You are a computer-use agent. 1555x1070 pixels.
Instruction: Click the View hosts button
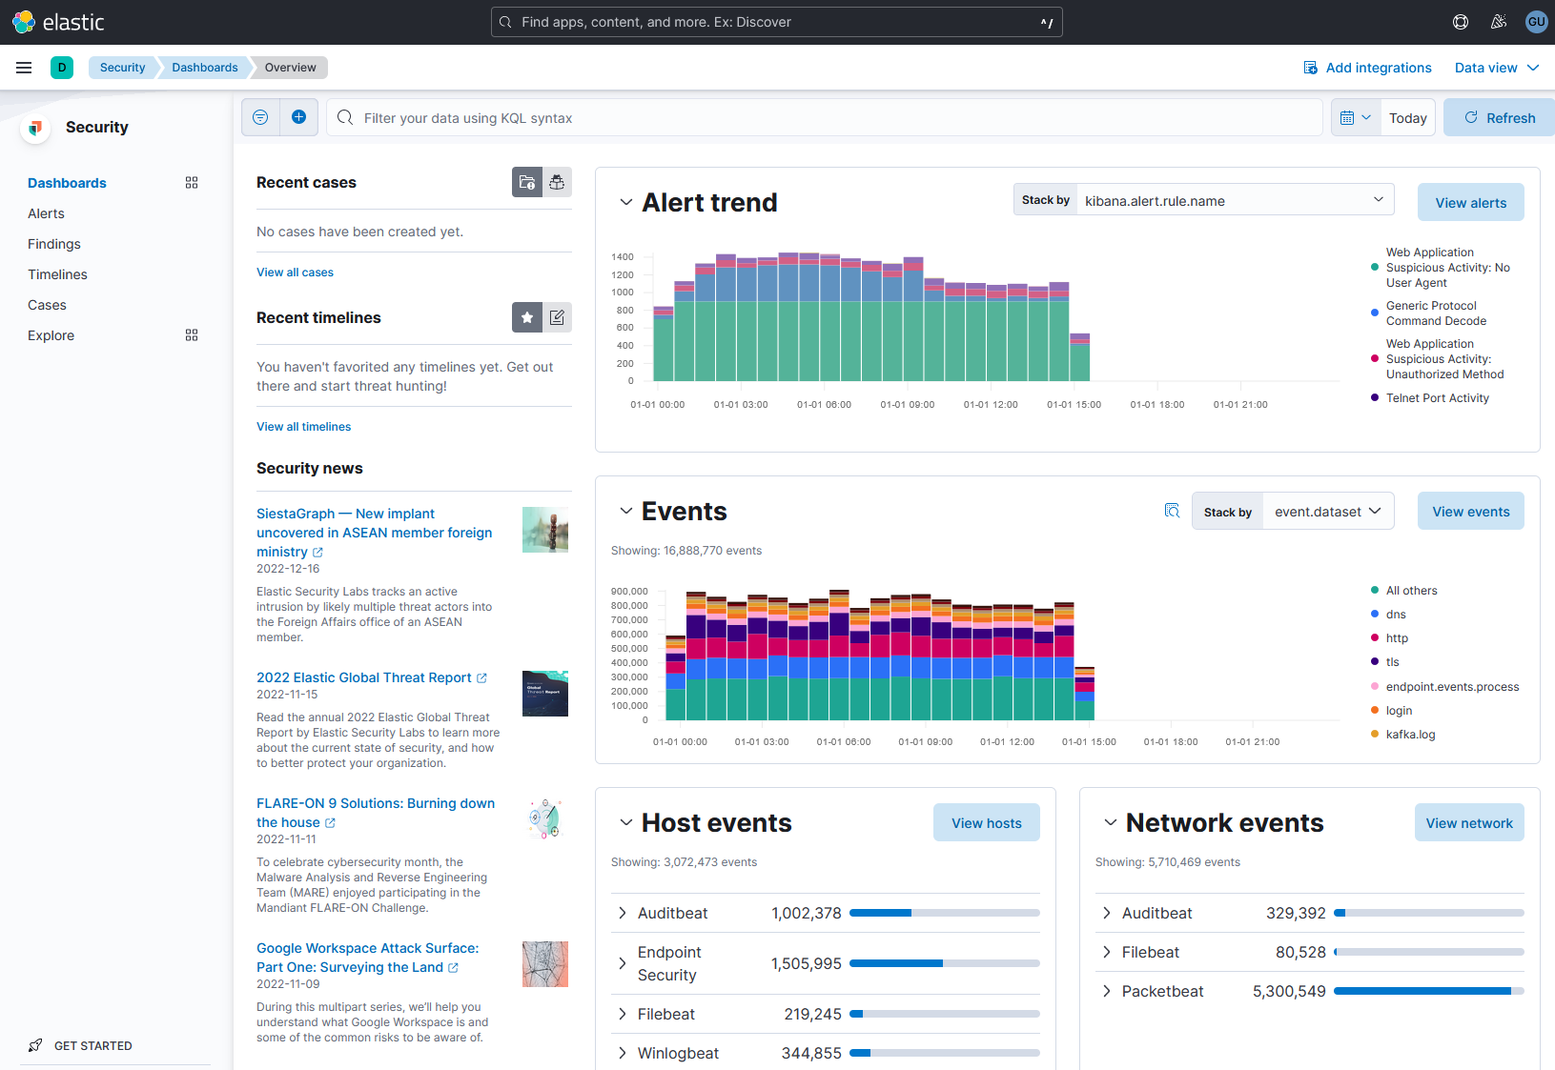pos(987,822)
